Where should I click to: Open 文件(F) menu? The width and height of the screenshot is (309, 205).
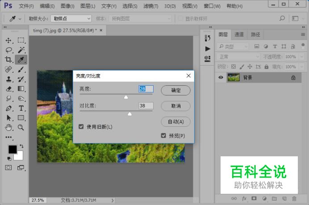26,6
